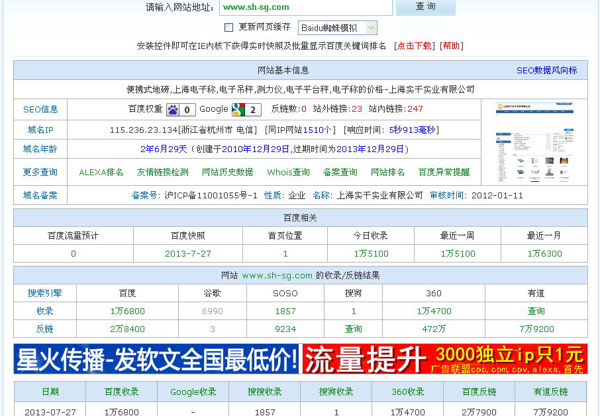600x416 pixels.
Task: Click 360 indexed count 1万4700
Action: coord(434,312)
